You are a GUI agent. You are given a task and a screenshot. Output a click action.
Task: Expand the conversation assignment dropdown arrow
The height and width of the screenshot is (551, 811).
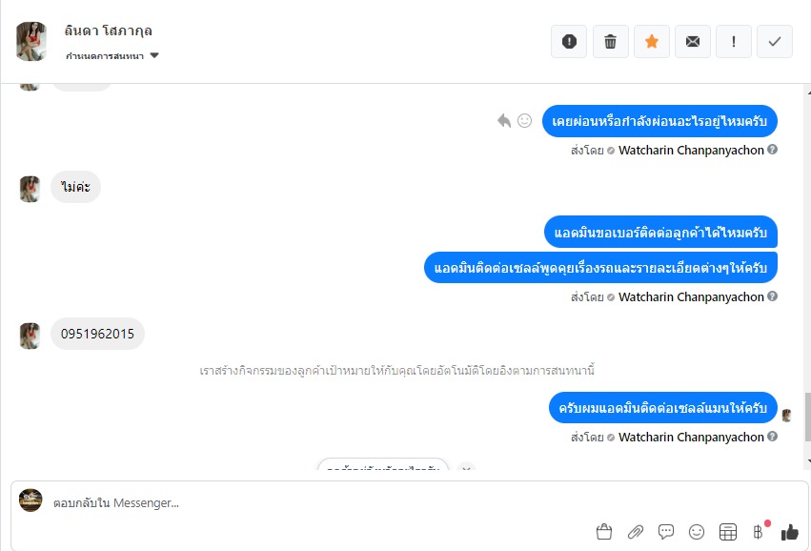pyautogui.click(x=154, y=55)
